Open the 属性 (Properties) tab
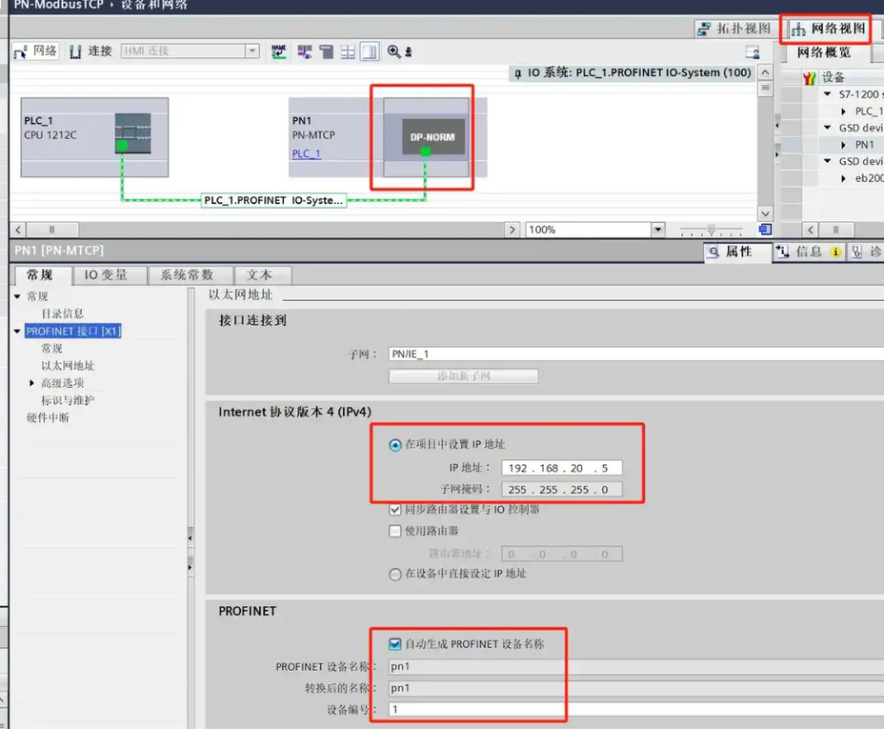Screen dimensions: 884x729 (738, 252)
